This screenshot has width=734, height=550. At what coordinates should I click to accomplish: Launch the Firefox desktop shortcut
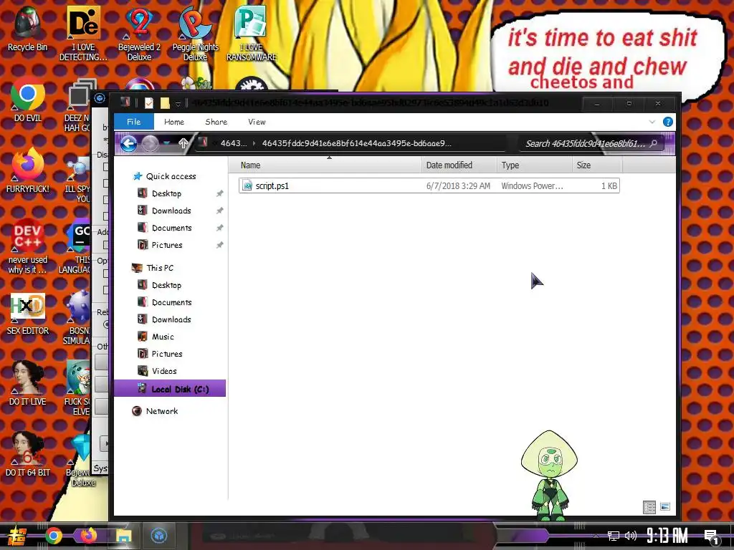pos(28,170)
